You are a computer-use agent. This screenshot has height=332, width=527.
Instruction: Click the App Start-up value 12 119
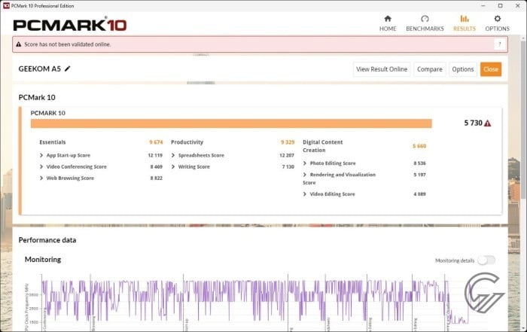[155, 155]
